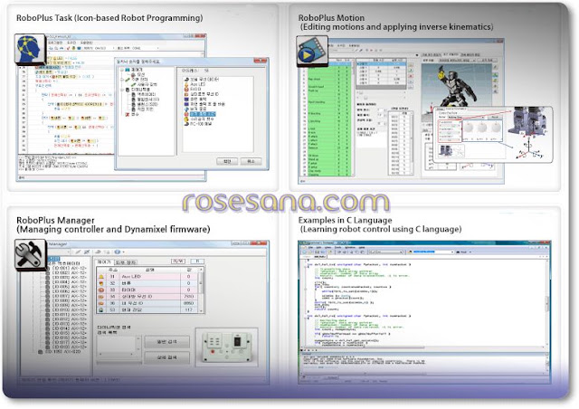This screenshot has height=409, width=579.
Task: Click the third rotation dial in inverse kinematics popup
Action: [496, 128]
